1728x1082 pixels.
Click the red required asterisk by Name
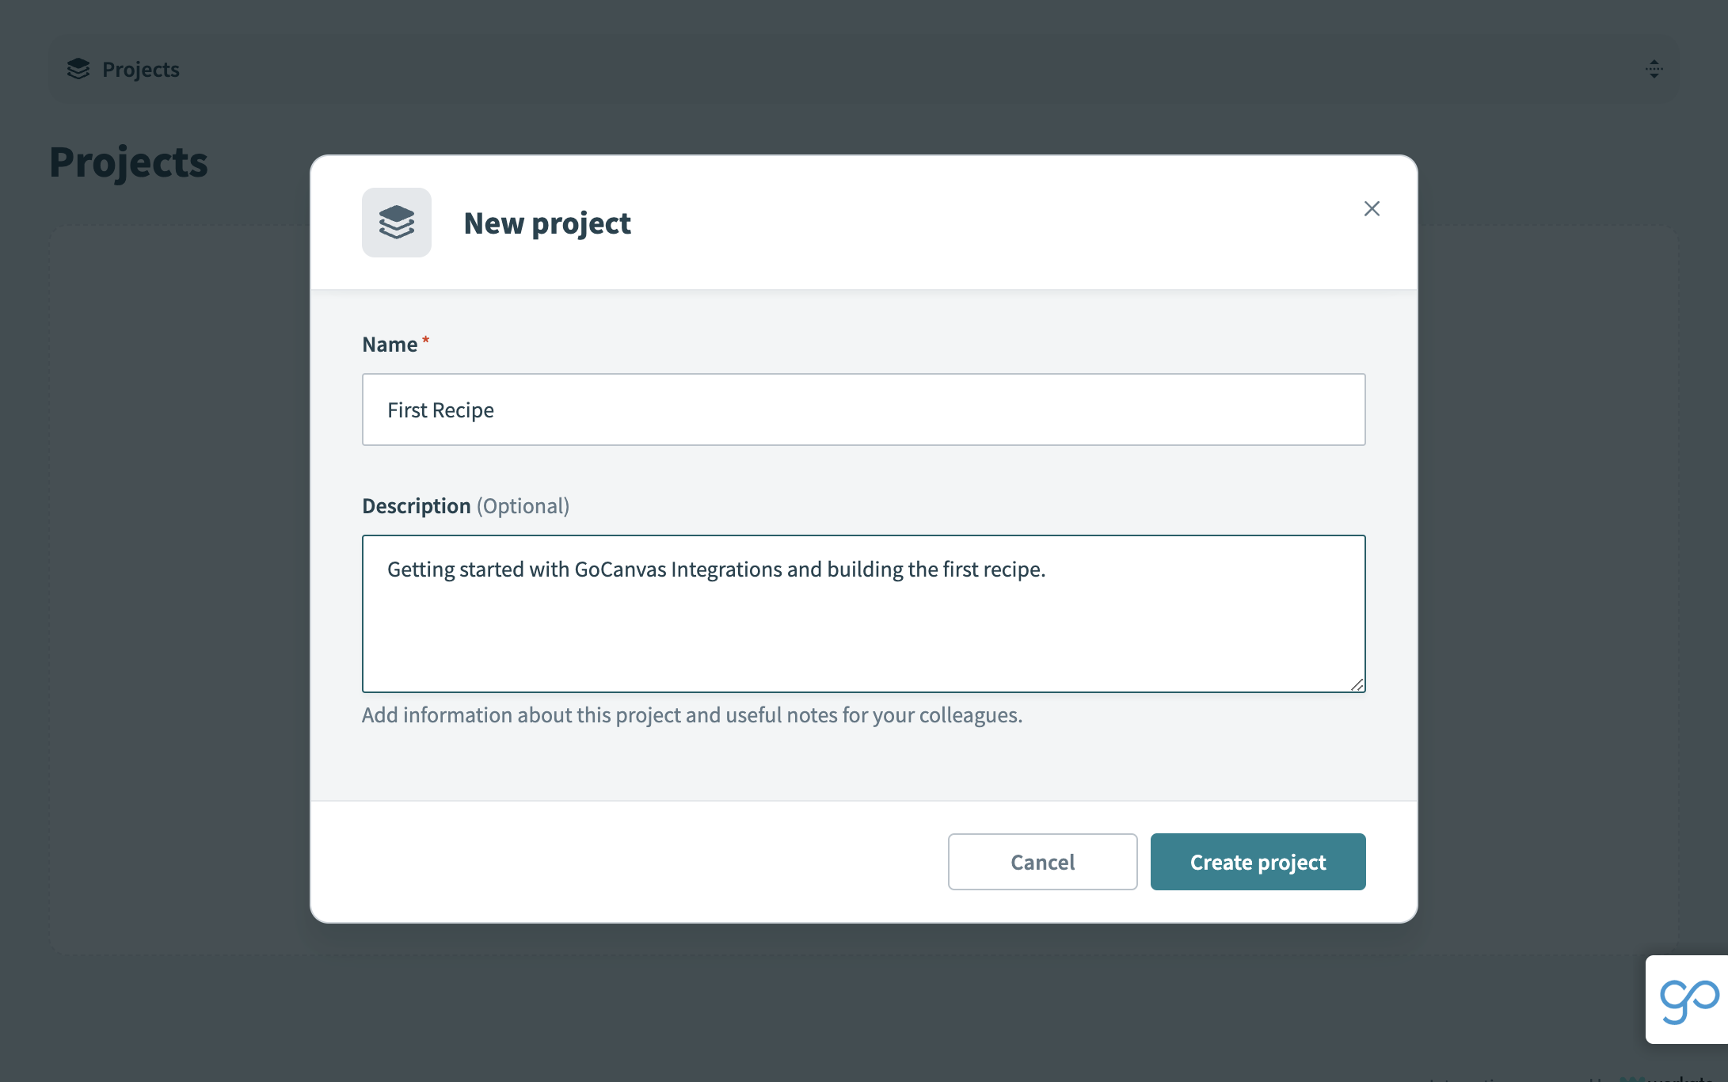pos(425,341)
